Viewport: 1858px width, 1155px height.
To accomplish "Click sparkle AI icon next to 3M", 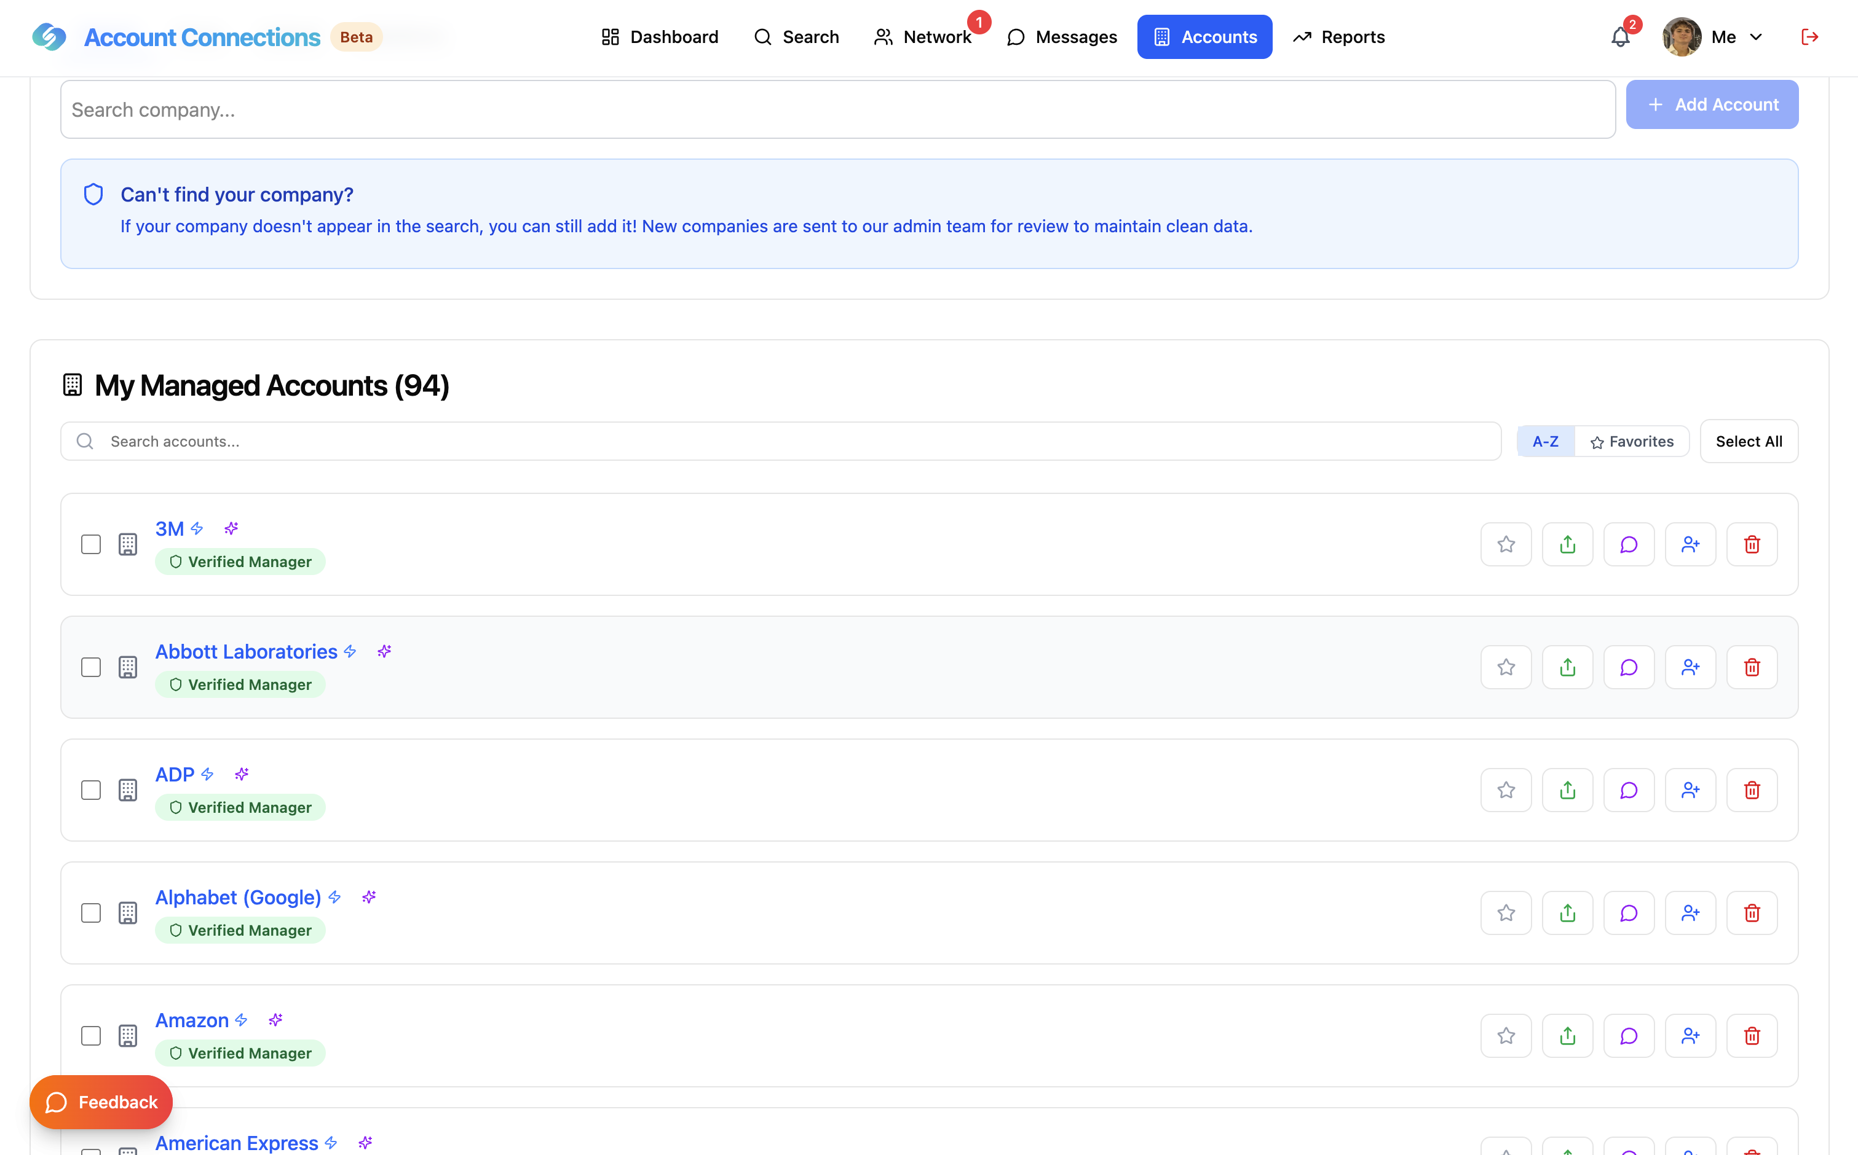I will tap(232, 528).
